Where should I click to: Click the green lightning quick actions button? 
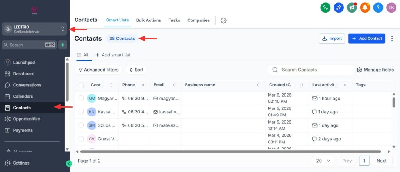coord(63,45)
